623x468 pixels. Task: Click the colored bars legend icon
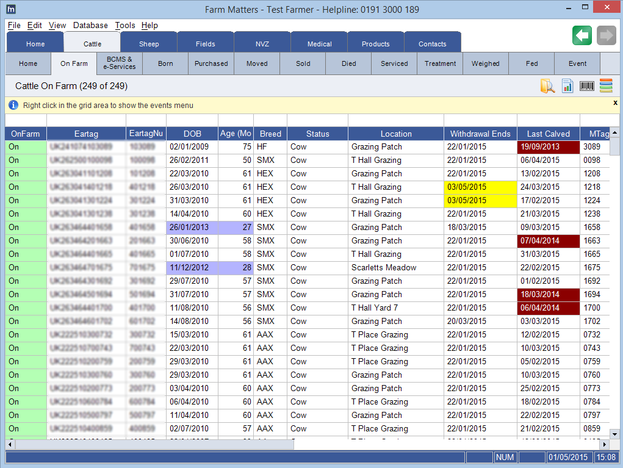(x=605, y=86)
